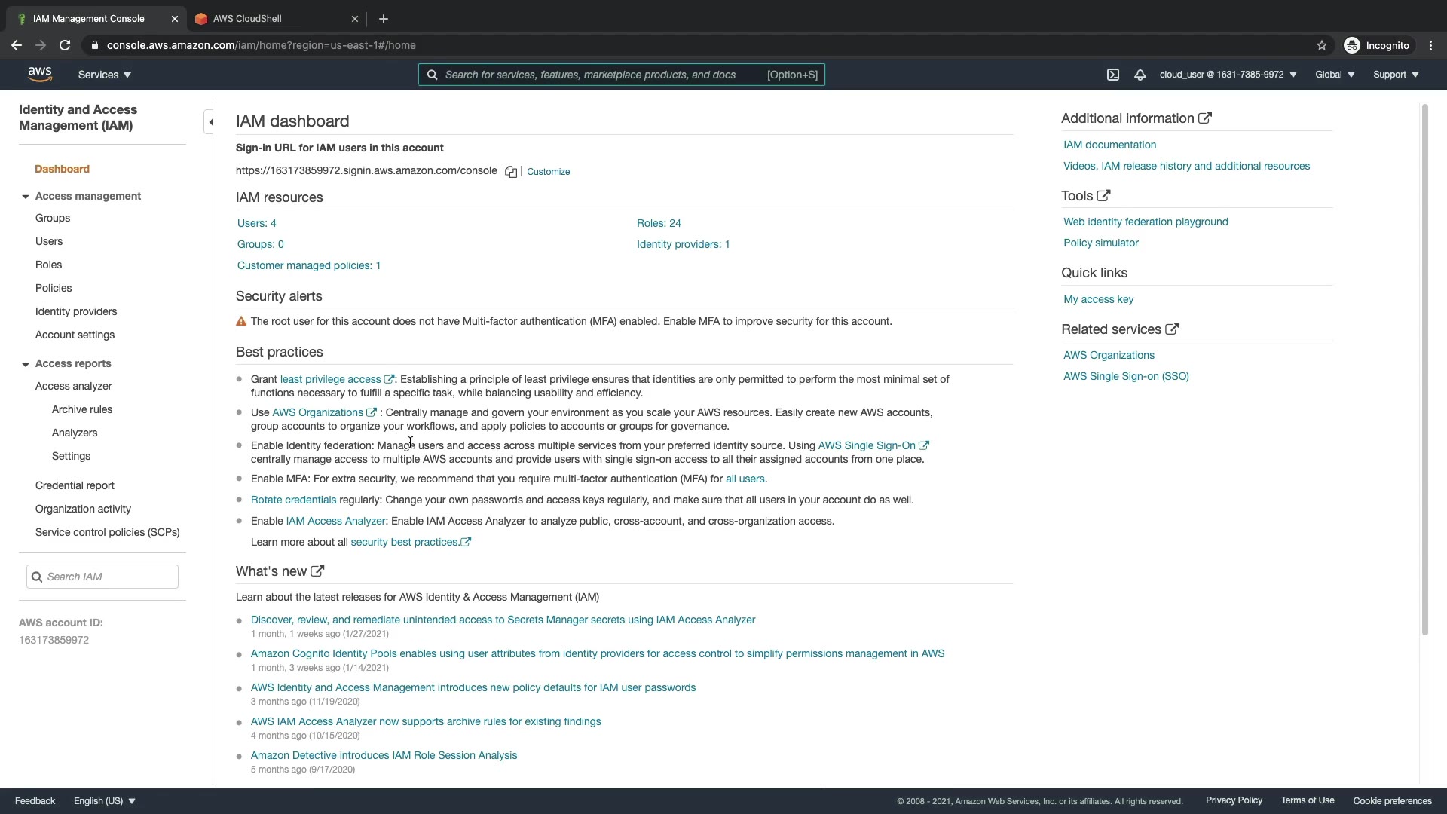The width and height of the screenshot is (1447, 814).
Task: Open the Services dropdown menu
Action: point(105,75)
